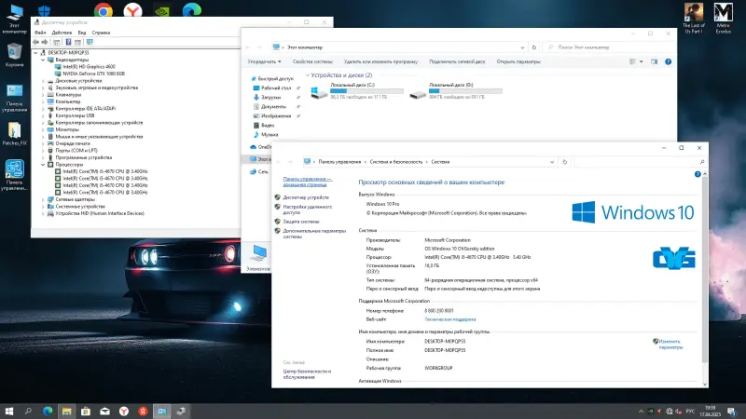This screenshot has height=419, width=746.
Task: Click Загрузки in Explorer sidebar
Action: click(270, 98)
